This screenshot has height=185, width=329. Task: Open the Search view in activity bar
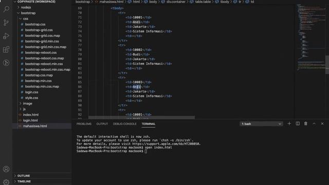click(6, 9)
